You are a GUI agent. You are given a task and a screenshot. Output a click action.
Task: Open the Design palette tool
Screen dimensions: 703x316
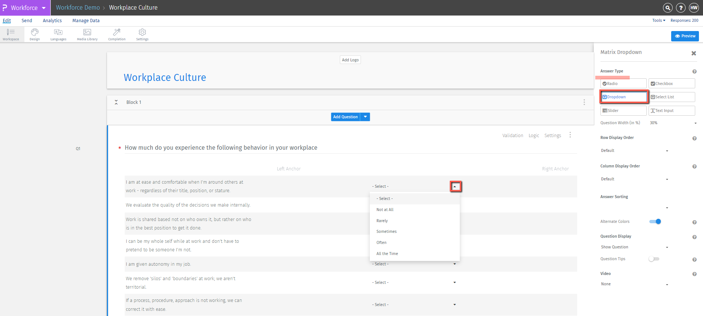(34, 34)
